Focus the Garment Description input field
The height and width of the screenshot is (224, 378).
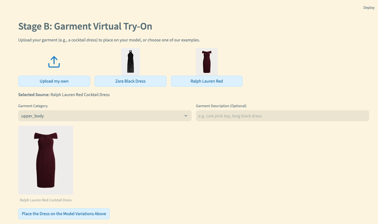(282, 116)
